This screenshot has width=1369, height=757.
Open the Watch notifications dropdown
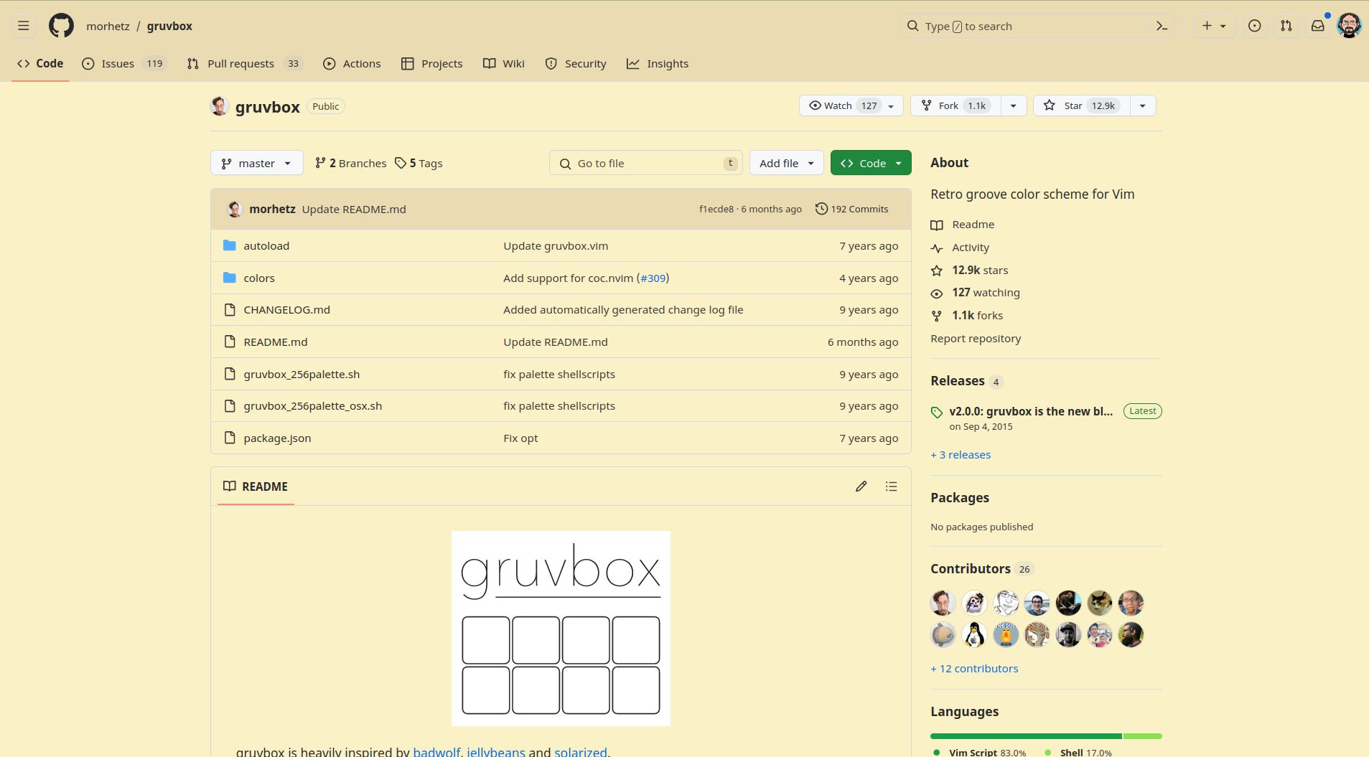point(851,105)
